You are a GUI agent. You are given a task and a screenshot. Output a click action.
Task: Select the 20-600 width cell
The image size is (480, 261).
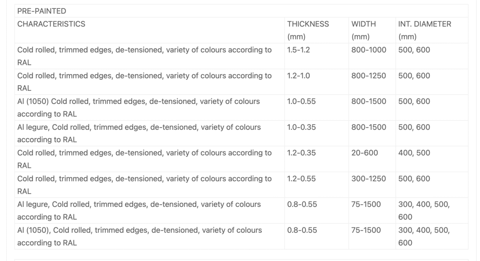click(365, 153)
